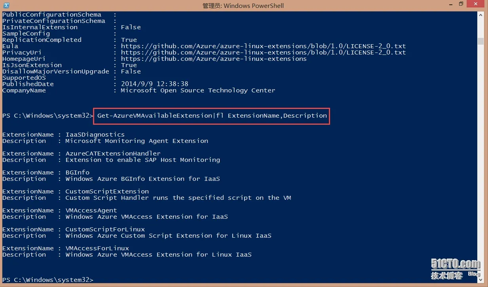
Task: Click the PS prompt before Get-AzureVMAvailableExtension
Action: [47, 116]
